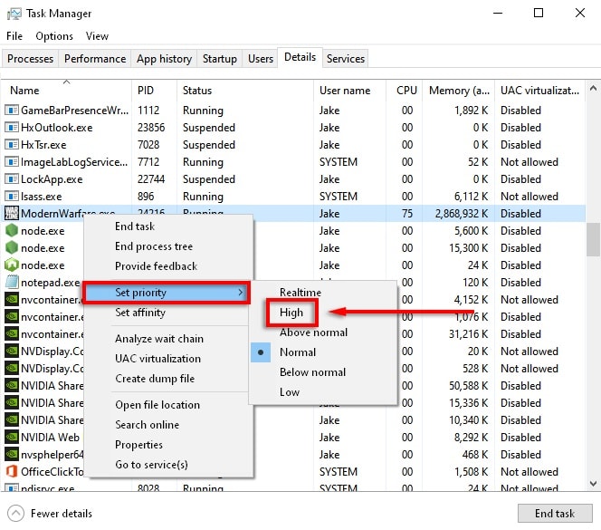Click the Task Manager app icon in title bar

tap(12, 14)
